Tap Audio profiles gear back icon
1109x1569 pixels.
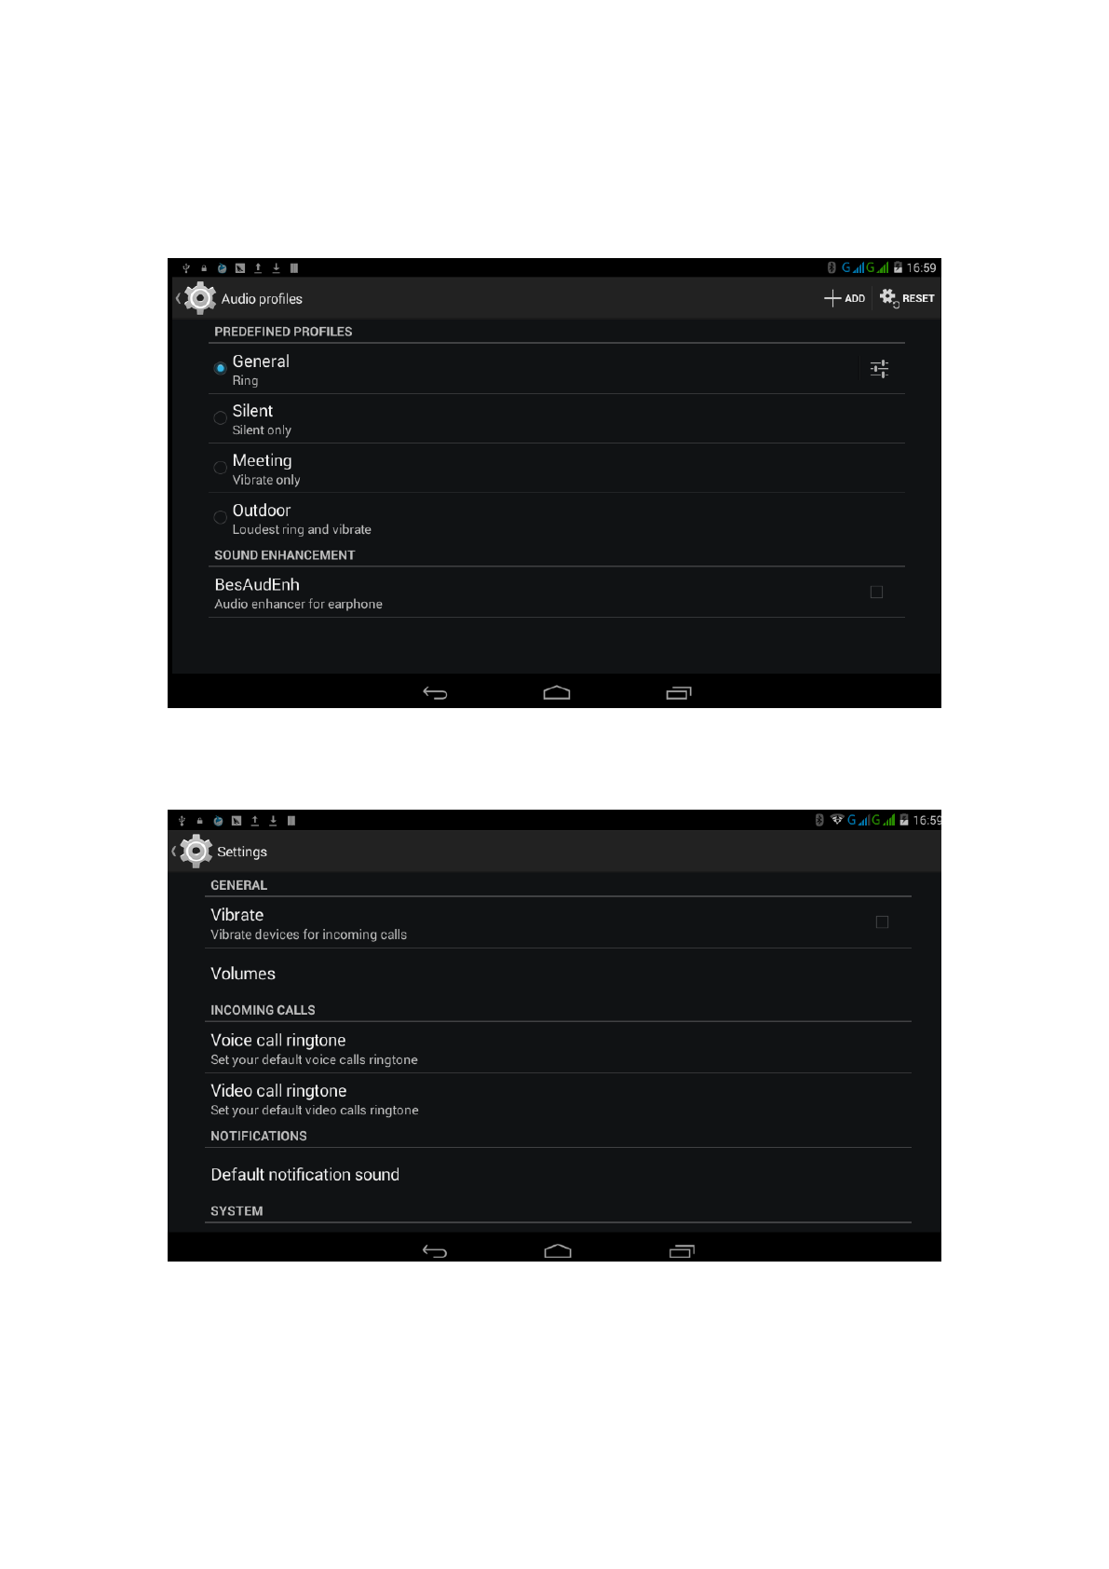tap(196, 298)
